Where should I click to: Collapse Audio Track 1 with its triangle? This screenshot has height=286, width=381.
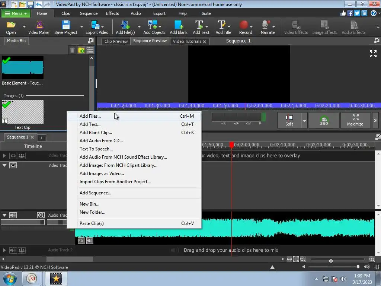[x=4, y=215]
